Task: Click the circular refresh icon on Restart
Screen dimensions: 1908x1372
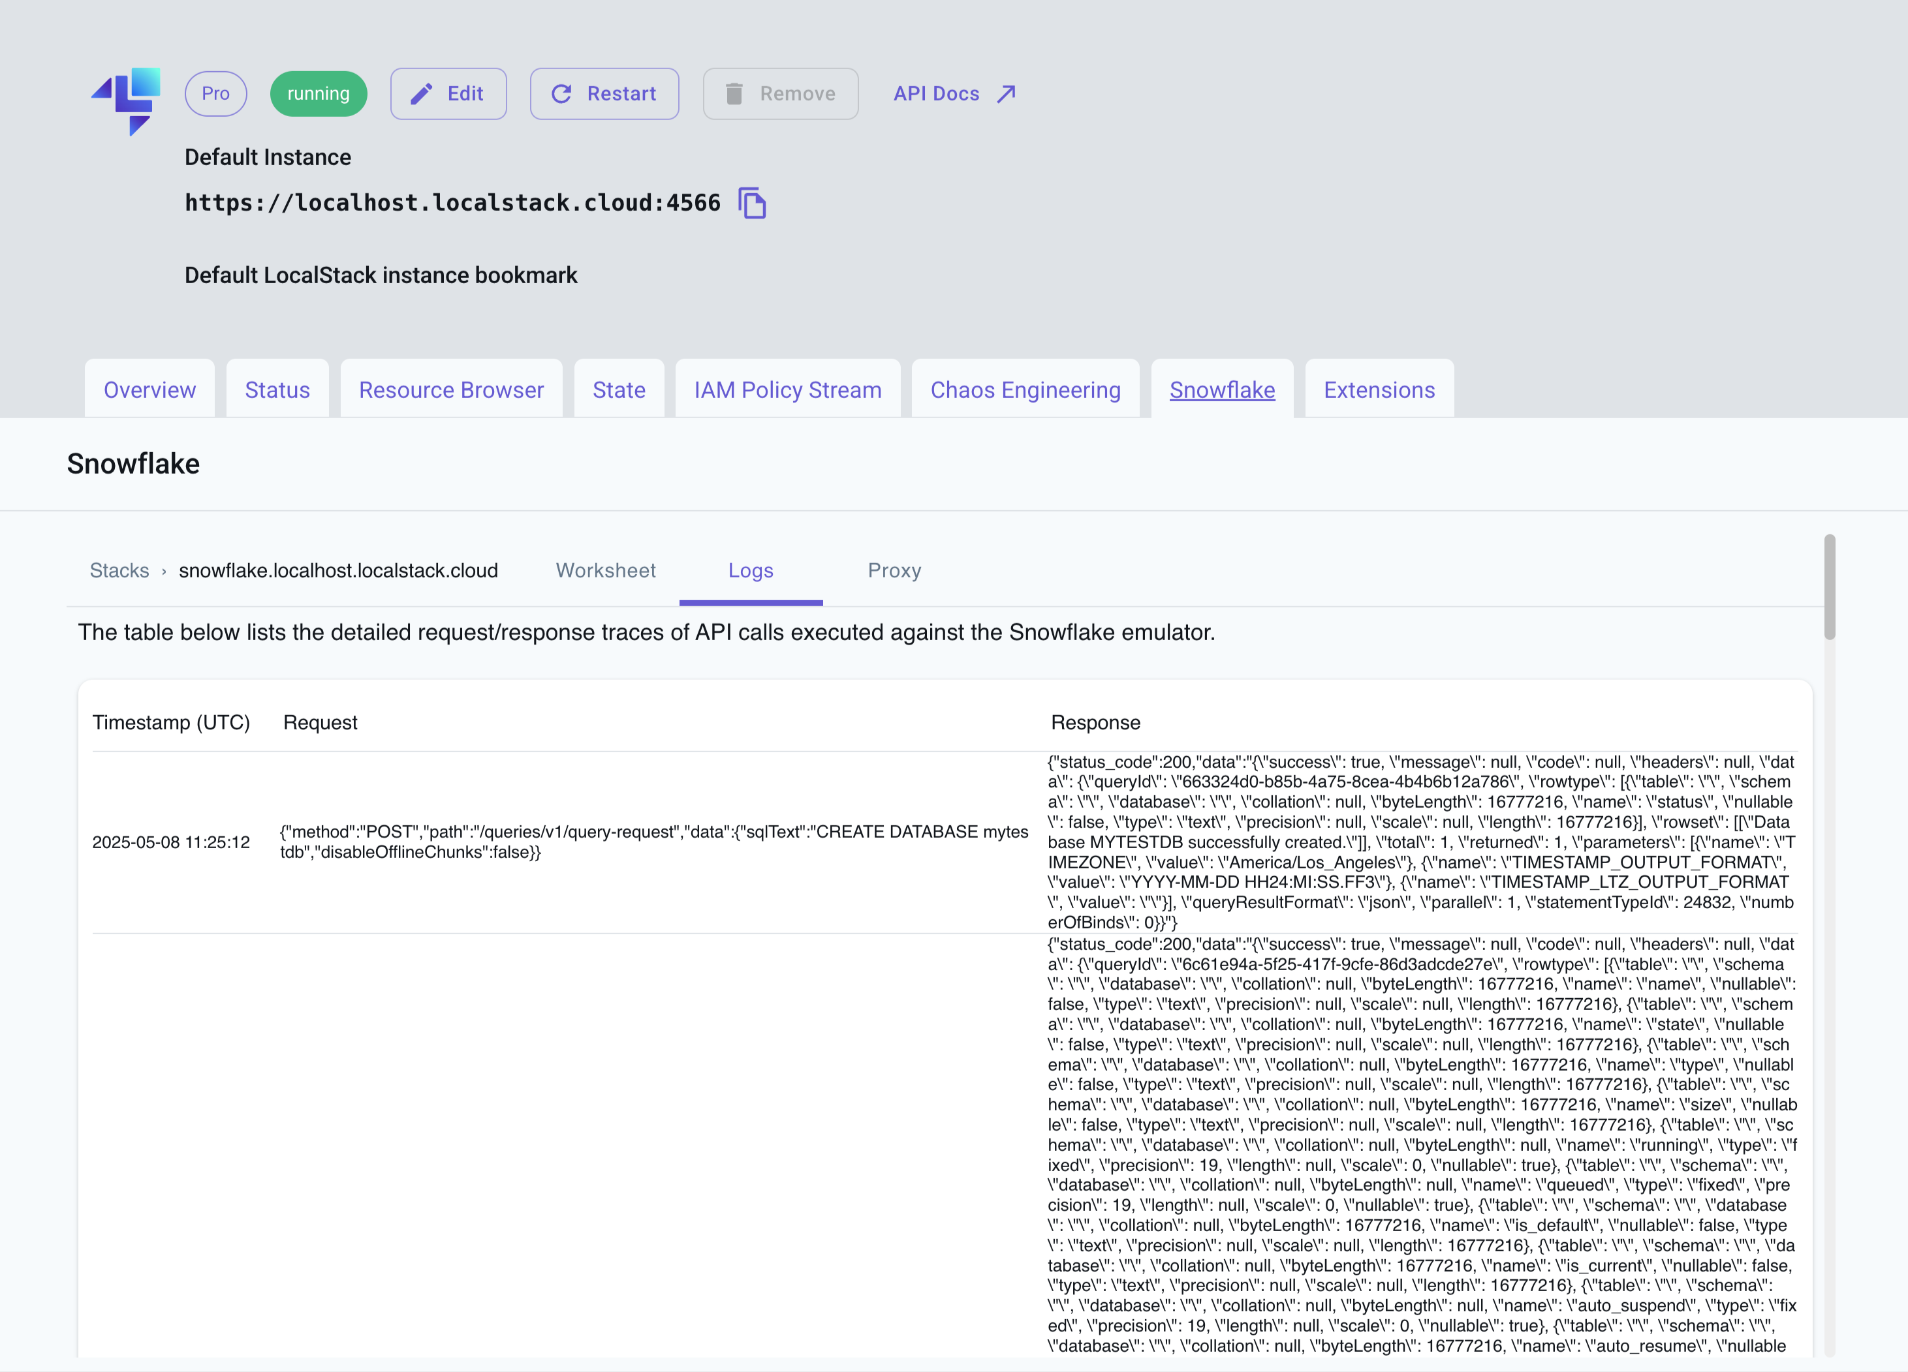Action: click(x=562, y=93)
